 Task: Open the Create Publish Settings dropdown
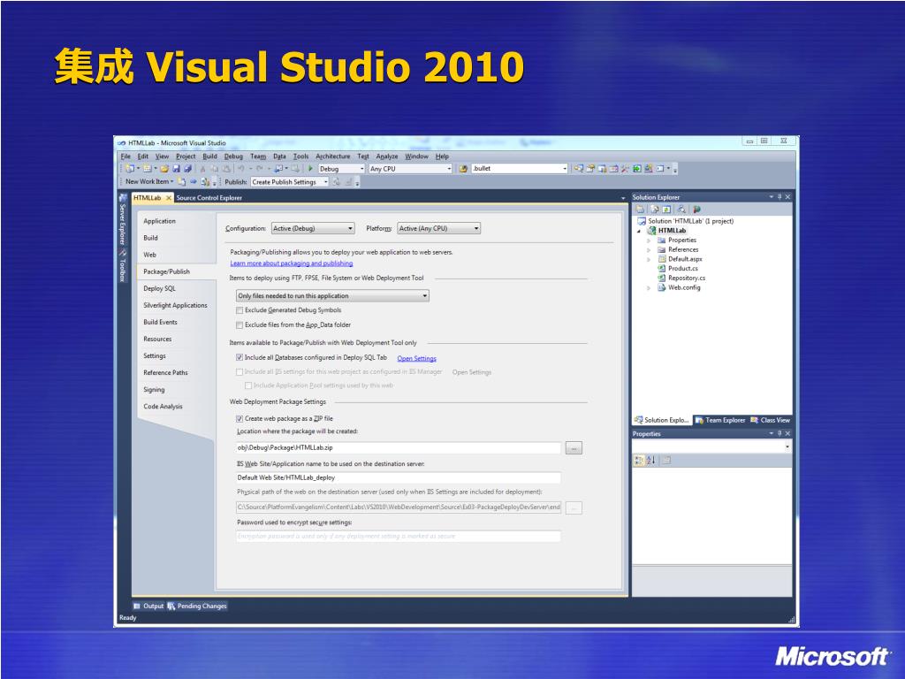[x=290, y=182]
